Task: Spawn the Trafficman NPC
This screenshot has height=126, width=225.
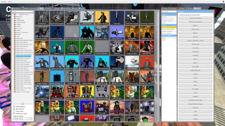Action: click(x=42, y=107)
